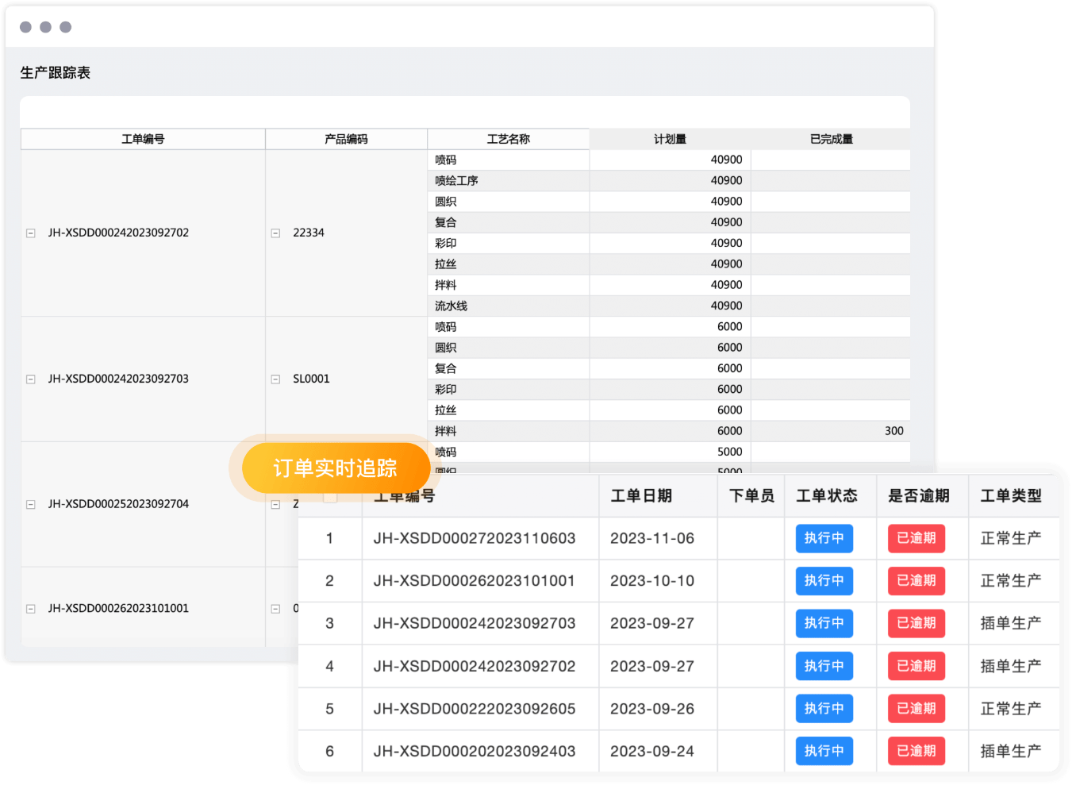Screen dimensions: 1076x789
Task: Collapse work order JH-XSDD000252023092704 node
Action: (31, 505)
